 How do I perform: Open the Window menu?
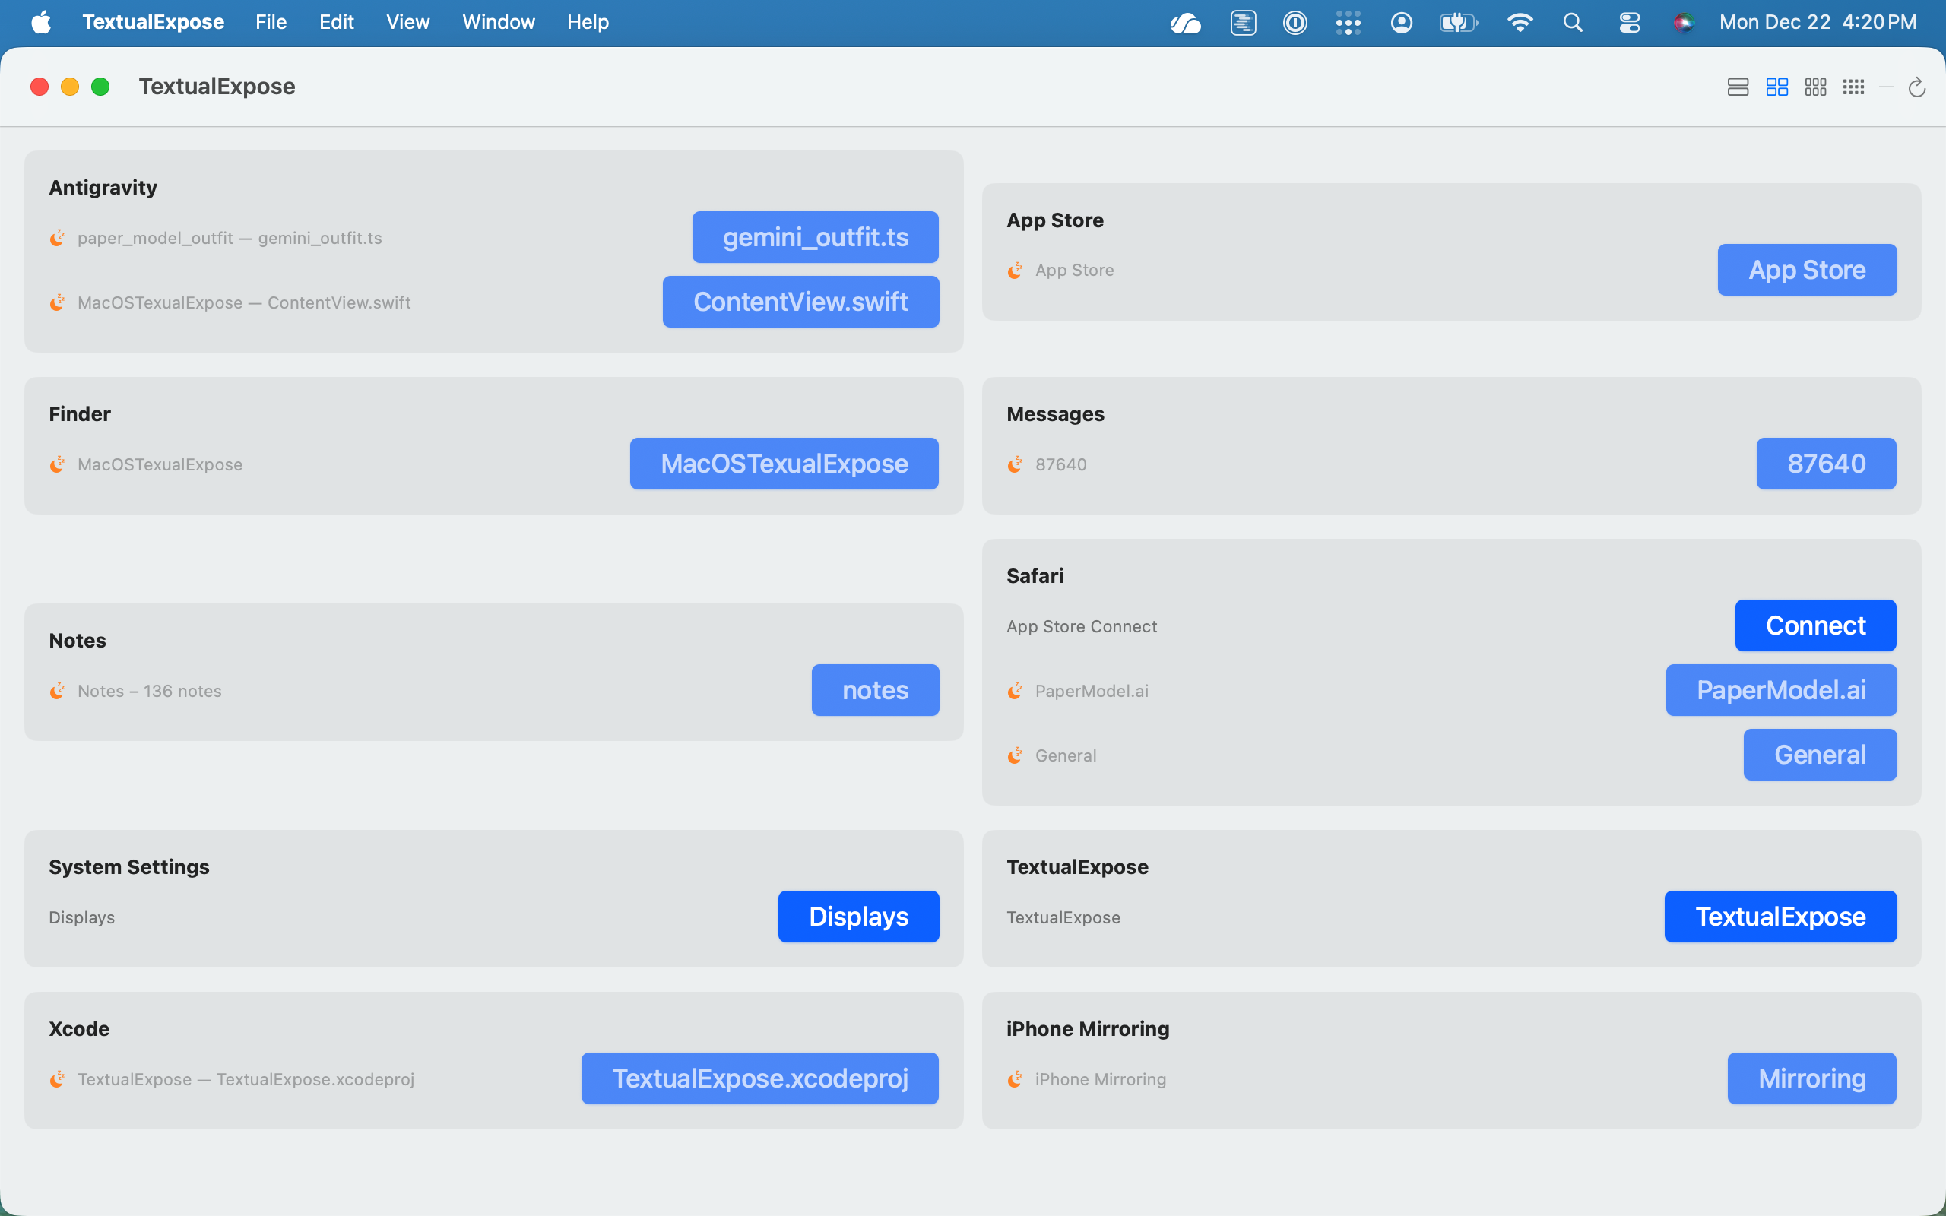point(498,23)
